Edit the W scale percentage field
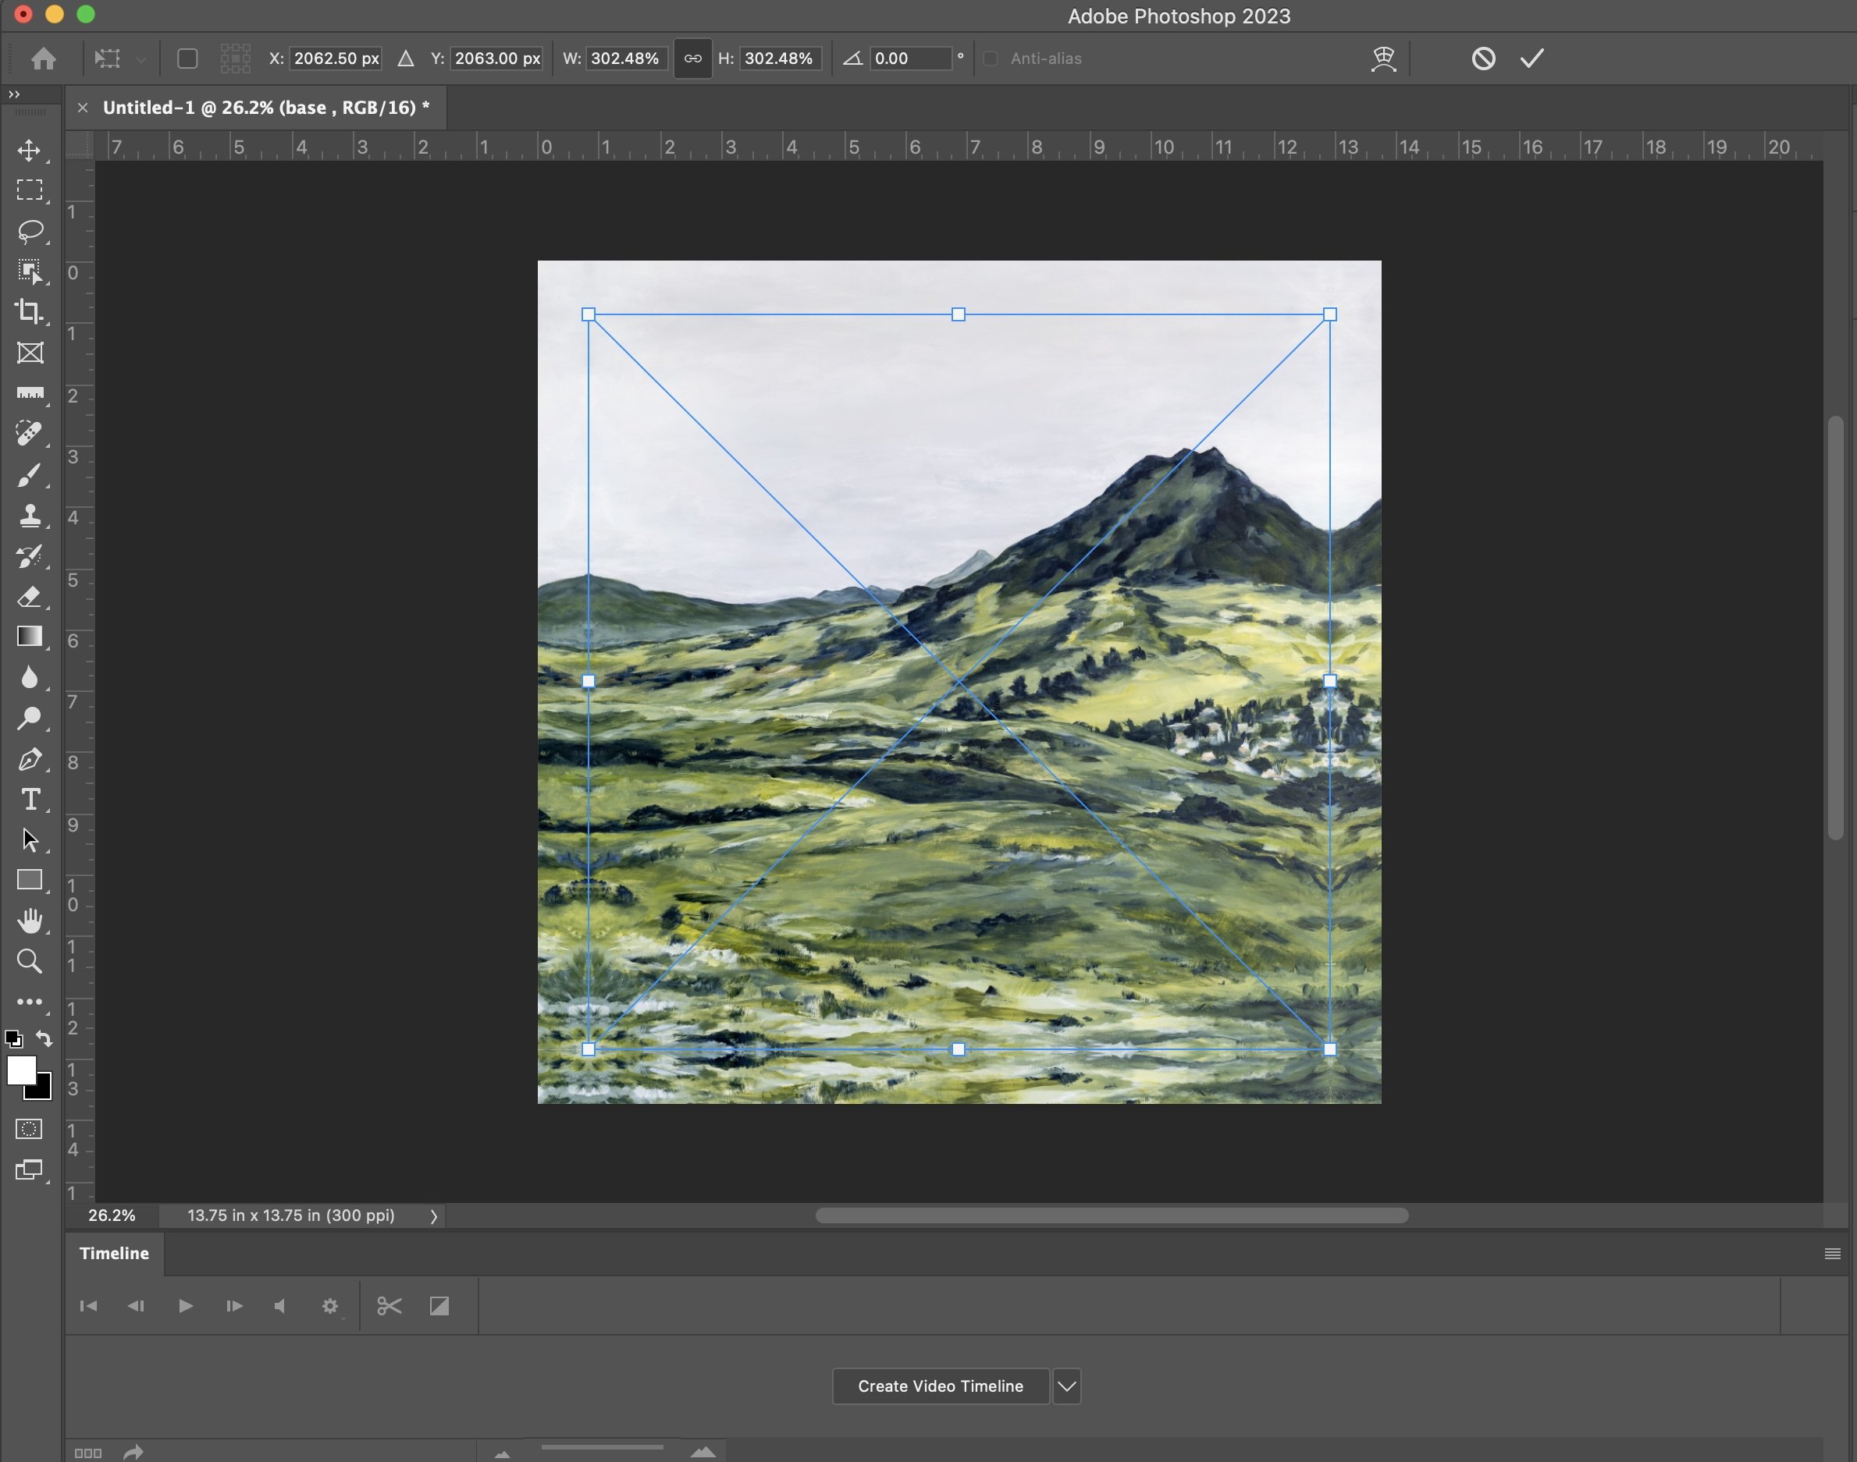This screenshot has width=1857, height=1462. 626,59
